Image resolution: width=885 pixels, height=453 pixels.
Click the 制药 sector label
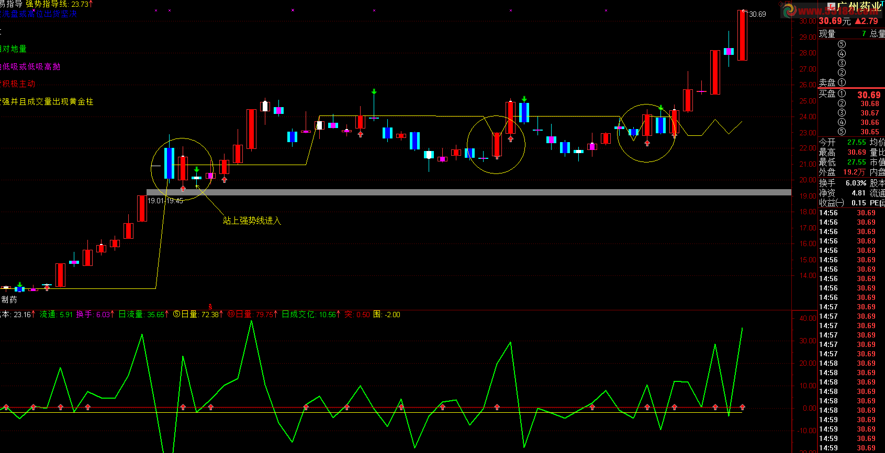click(x=9, y=300)
